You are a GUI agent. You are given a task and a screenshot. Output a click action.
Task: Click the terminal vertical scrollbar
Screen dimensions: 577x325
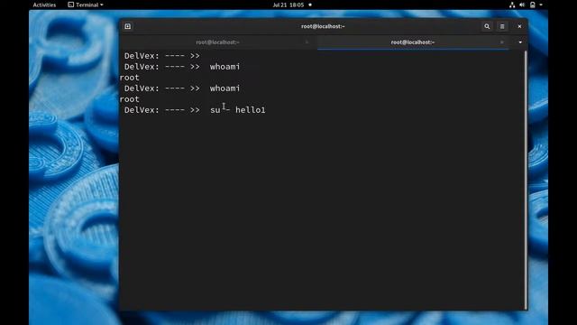pyautogui.click(x=526, y=180)
